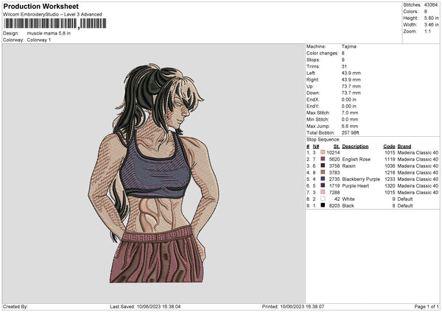Image resolution: width=442 pixels, height=312 pixels.
Task: Click the 'Printed' timestamp in footer
Action: click(293, 306)
